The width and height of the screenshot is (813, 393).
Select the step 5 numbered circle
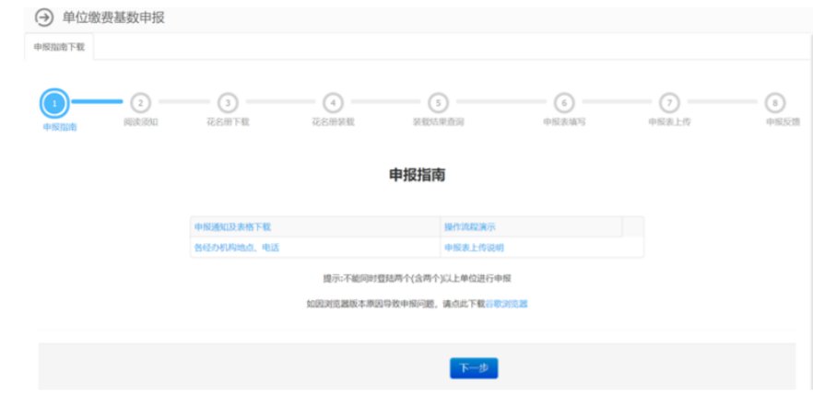[439, 102]
